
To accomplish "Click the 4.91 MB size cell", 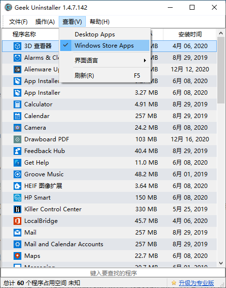I will (x=146, y=104).
